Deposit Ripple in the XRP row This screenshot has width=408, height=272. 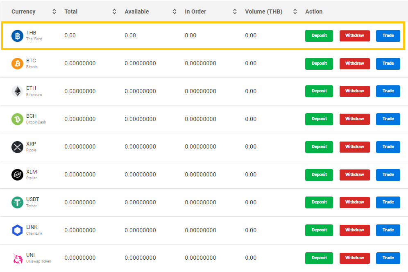[x=319, y=147]
